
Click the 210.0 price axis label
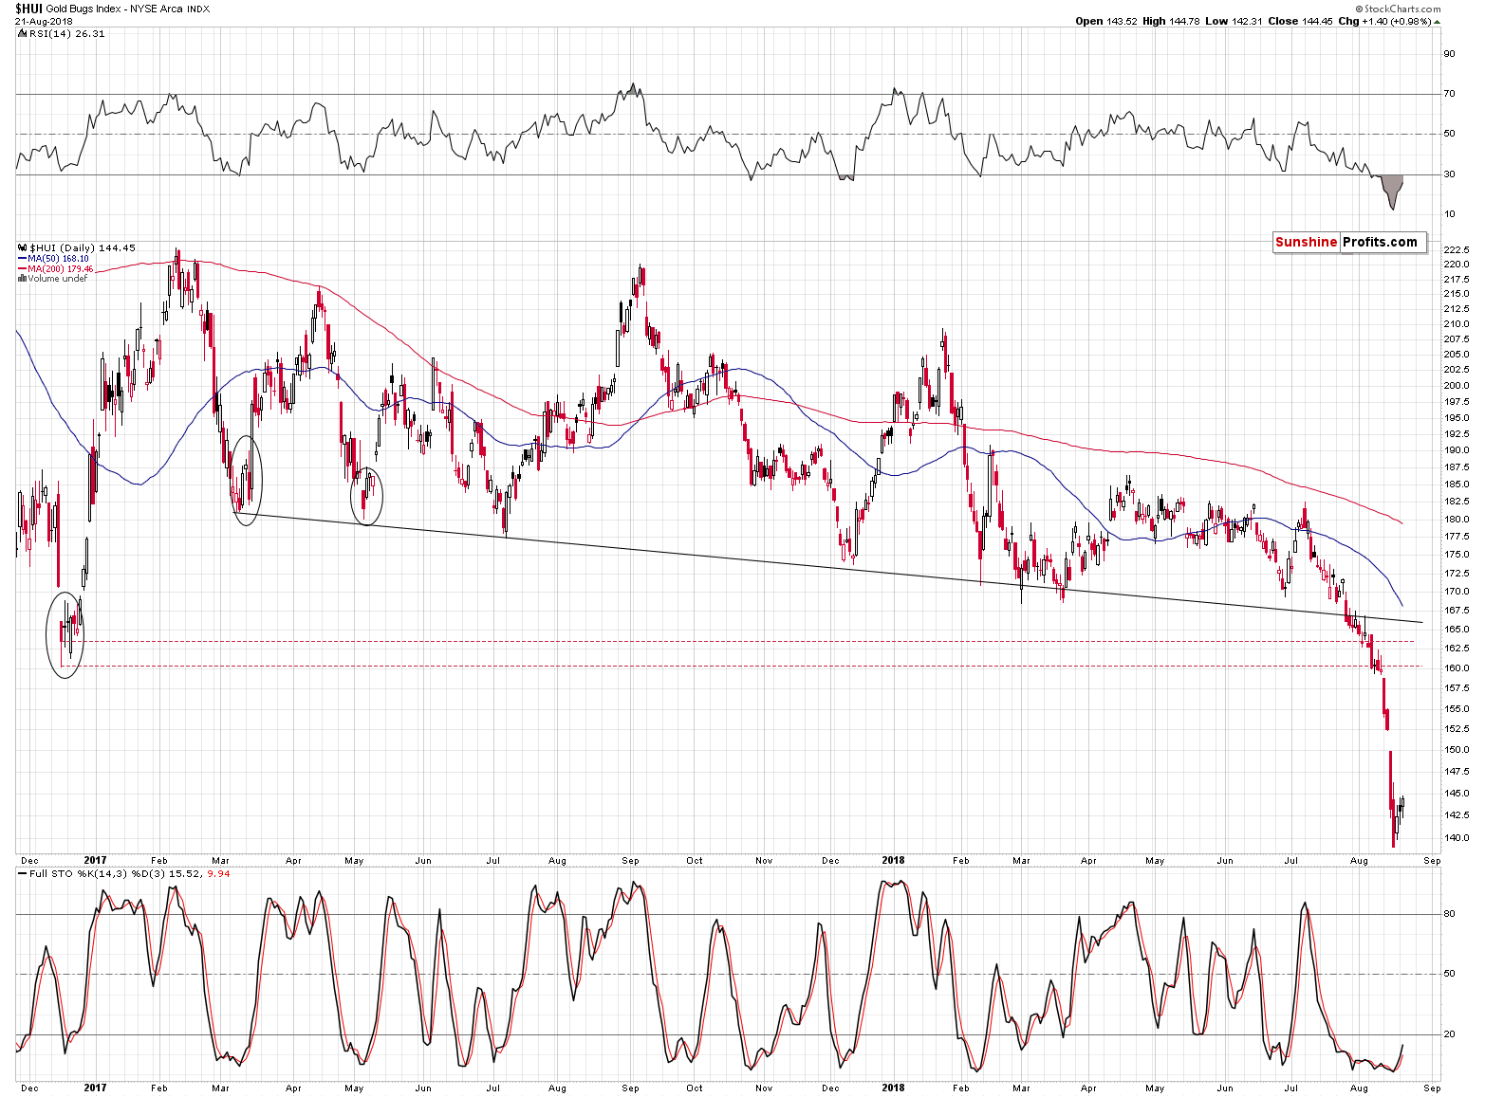click(1457, 324)
